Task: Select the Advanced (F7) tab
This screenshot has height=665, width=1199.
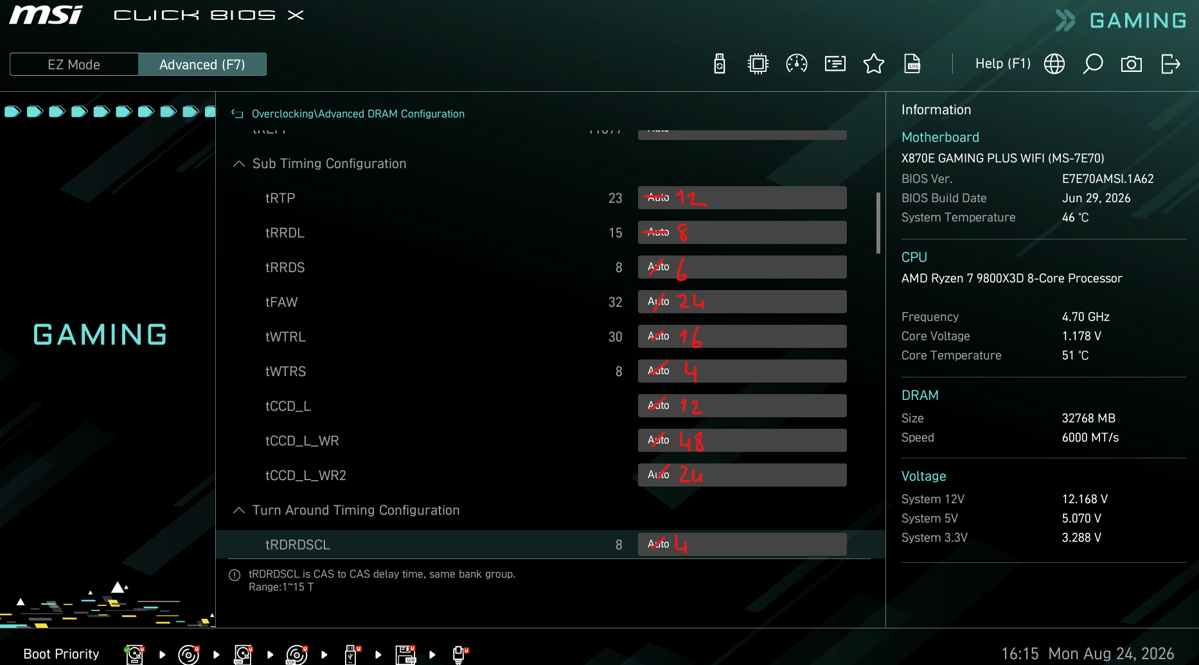Action: [202, 64]
